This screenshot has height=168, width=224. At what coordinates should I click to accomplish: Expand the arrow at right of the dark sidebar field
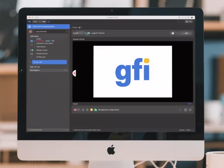pos(67,31)
